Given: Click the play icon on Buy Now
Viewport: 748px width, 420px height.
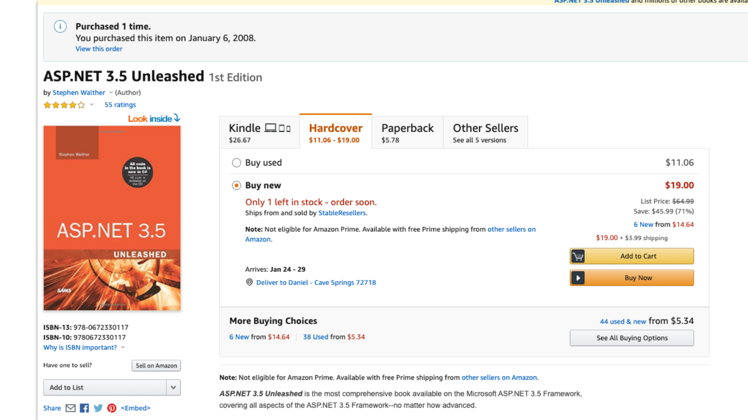Looking at the screenshot, I should (578, 278).
